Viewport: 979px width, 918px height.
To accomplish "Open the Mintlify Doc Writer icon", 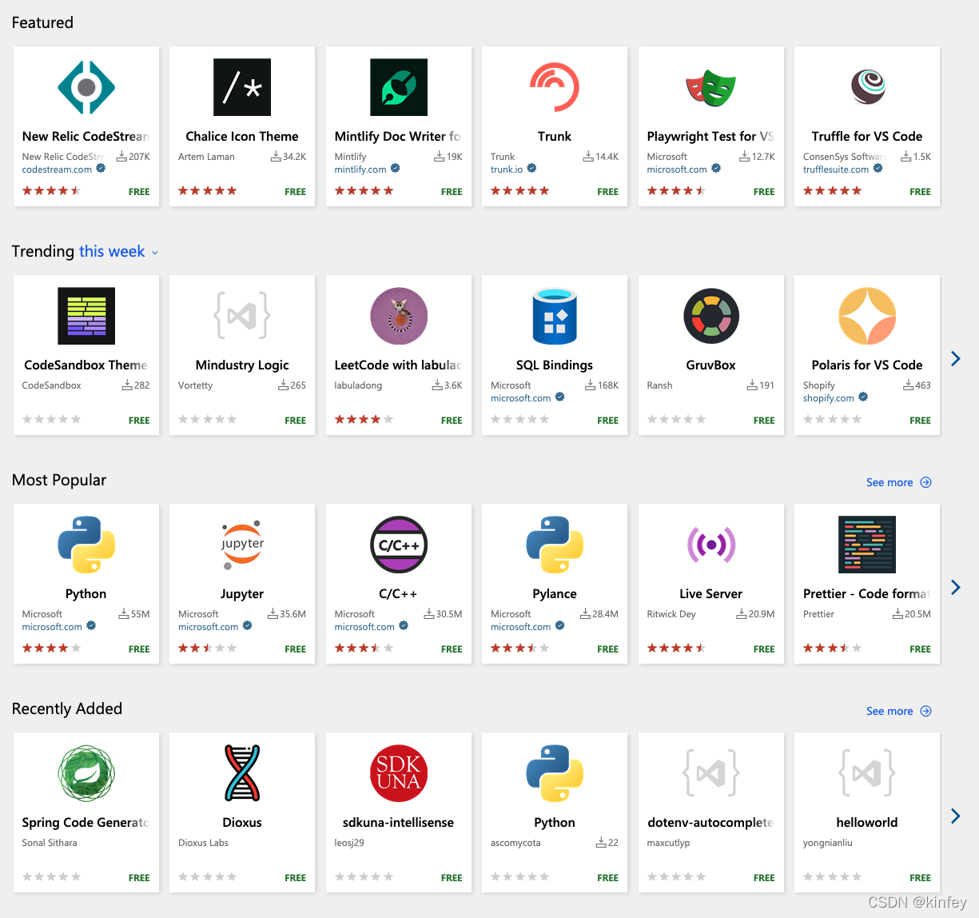I will pyautogui.click(x=399, y=87).
